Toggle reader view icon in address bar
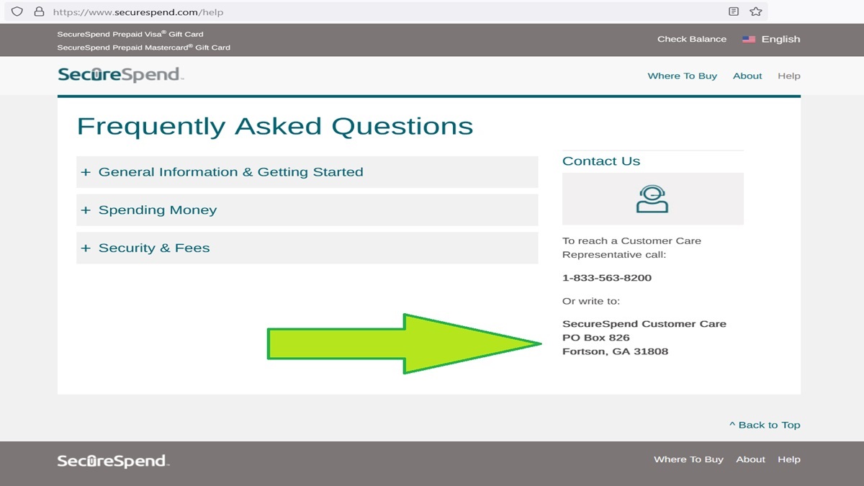The image size is (864, 486). click(x=734, y=12)
